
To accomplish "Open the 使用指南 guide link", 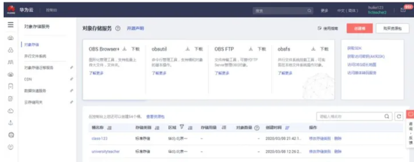I will click(x=328, y=28).
